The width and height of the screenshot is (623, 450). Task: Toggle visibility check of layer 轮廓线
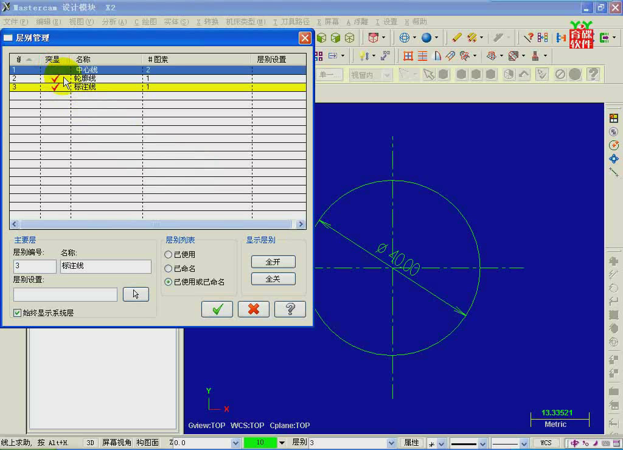click(x=55, y=78)
